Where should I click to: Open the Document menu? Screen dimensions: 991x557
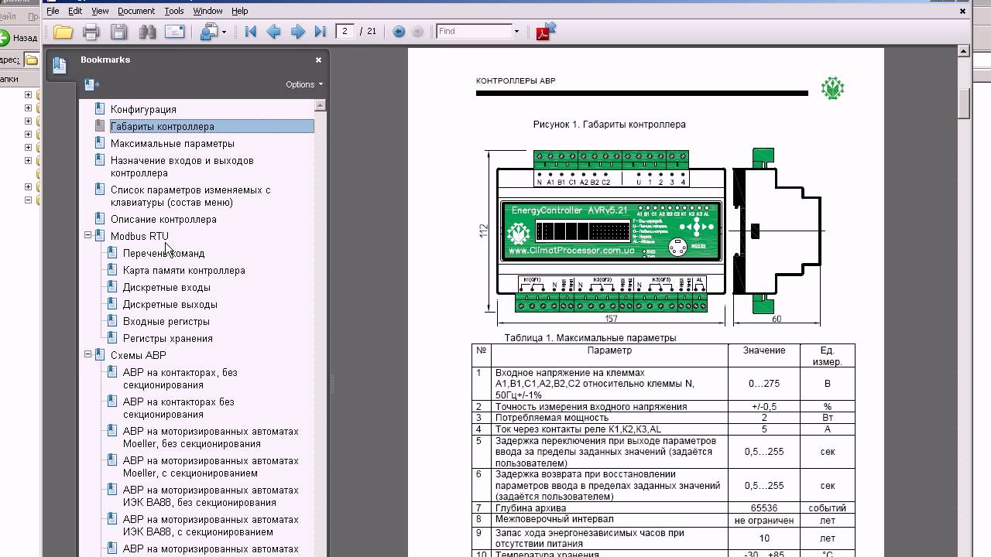coord(136,11)
